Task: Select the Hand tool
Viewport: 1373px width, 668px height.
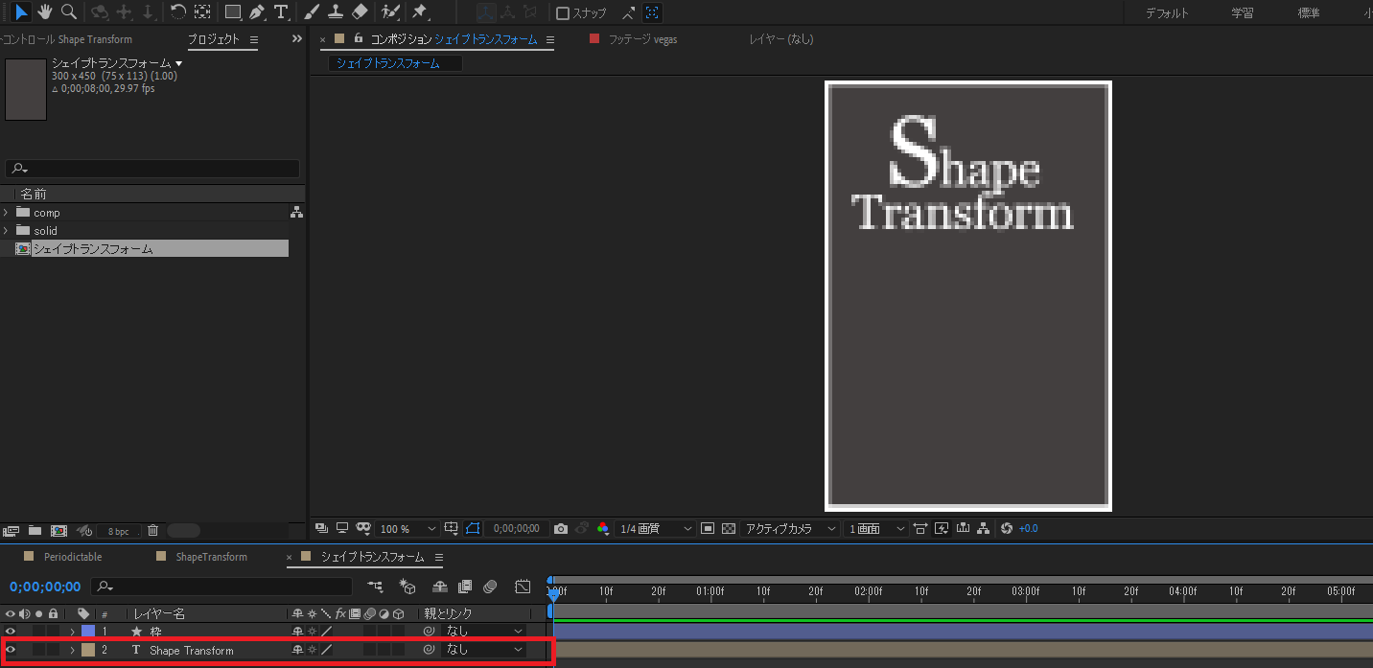Action: pos(45,12)
